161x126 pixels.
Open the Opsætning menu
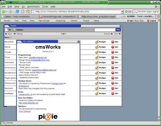(x=60, y=21)
